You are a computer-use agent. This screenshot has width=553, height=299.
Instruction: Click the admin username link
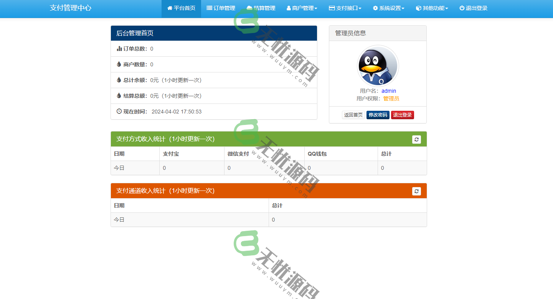[389, 91]
